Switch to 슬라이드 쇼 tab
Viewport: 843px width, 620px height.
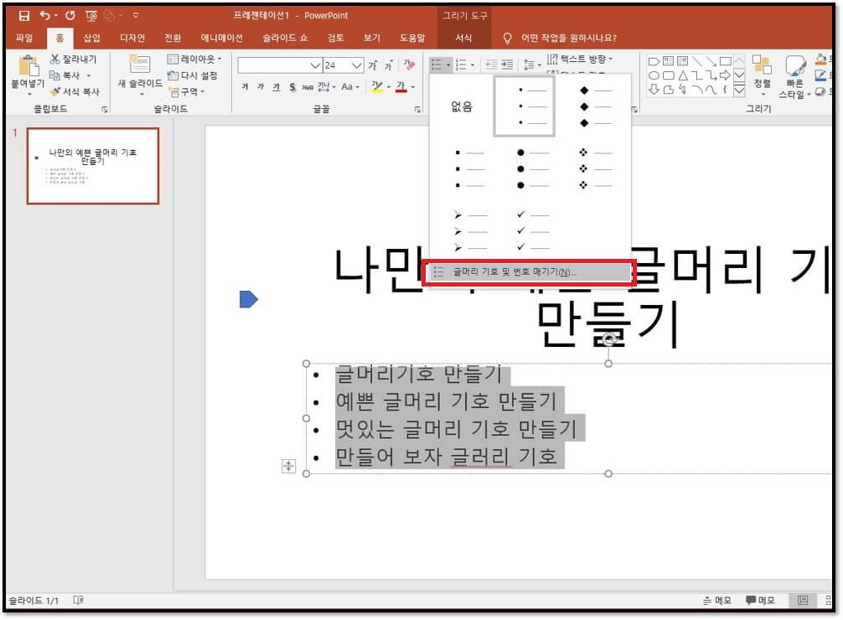(x=285, y=38)
